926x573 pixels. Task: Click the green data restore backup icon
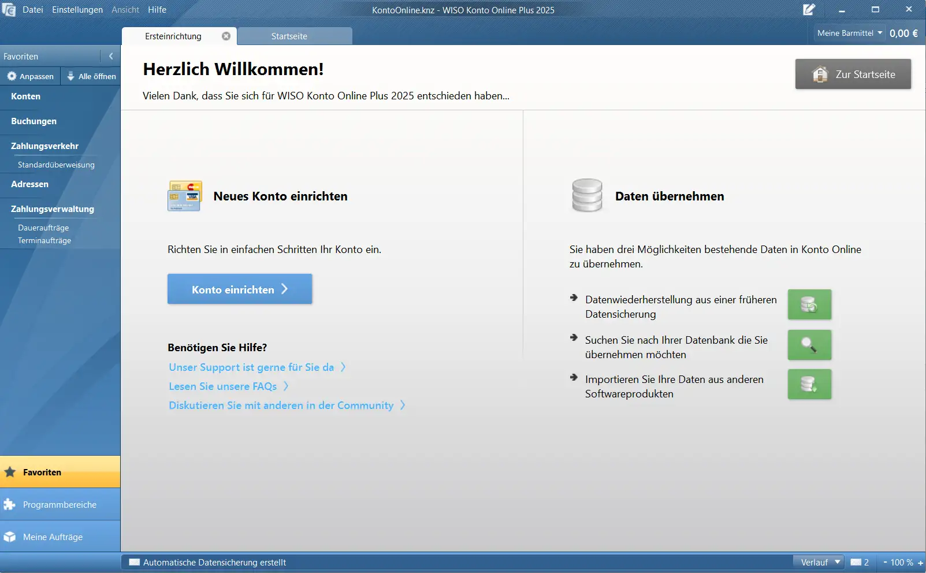(809, 304)
